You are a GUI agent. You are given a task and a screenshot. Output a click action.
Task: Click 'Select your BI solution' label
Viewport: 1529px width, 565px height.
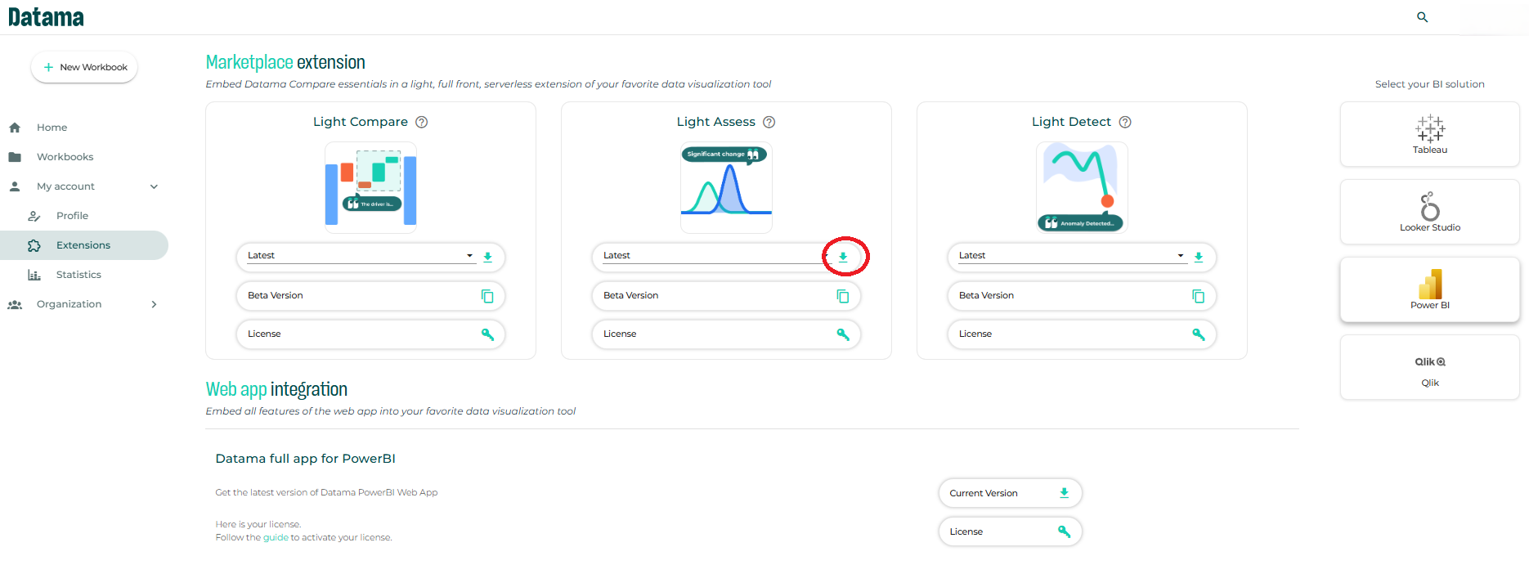[x=1429, y=84]
